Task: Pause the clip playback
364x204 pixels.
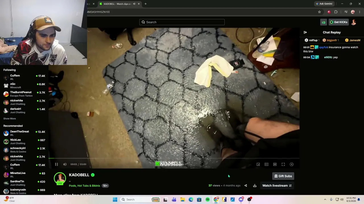Action: click(x=56, y=164)
